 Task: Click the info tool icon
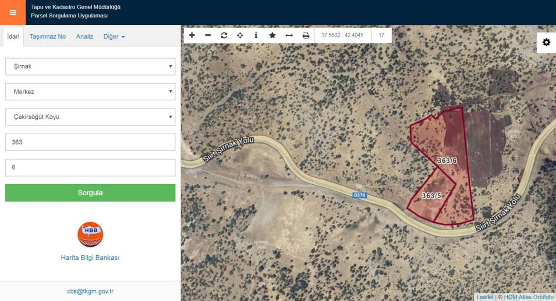(256, 35)
